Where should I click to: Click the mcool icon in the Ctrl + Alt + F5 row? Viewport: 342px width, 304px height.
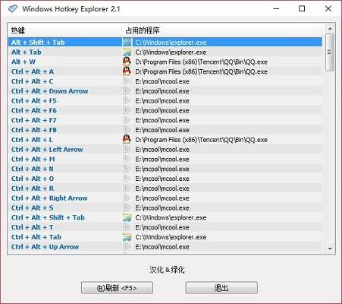click(127, 100)
